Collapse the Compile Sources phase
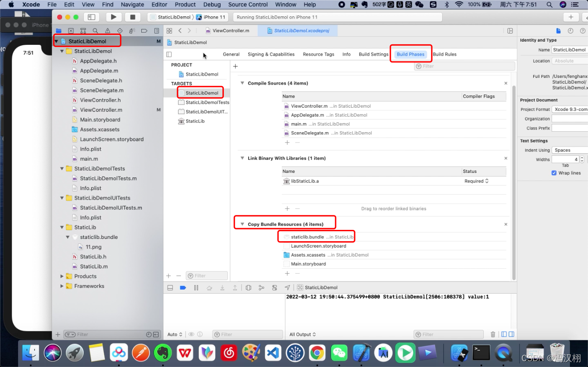 click(x=242, y=83)
